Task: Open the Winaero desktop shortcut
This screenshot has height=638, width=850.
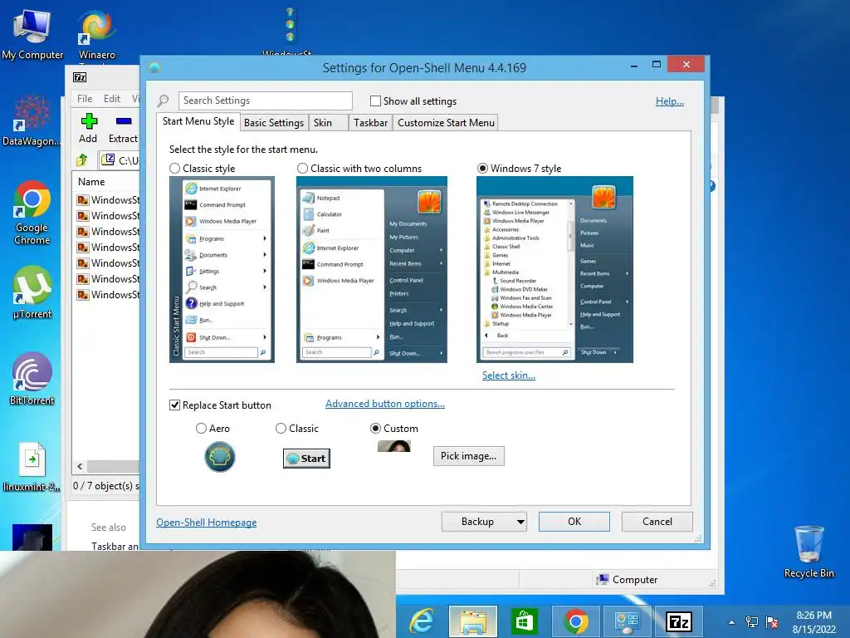Action: (96, 33)
